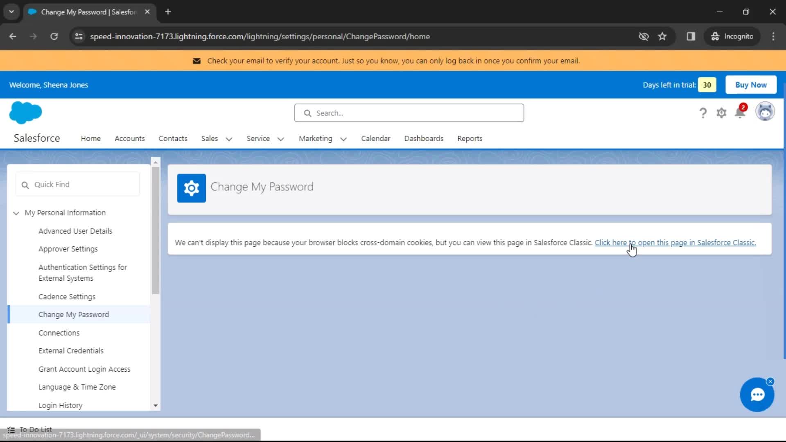
Task: Click the Change My Password gear icon
Action: pos(191,188)
